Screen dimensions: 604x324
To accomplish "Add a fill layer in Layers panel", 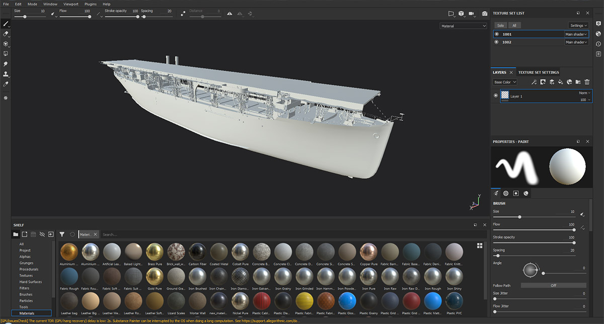I will pyautogui.click(x=560, y=82).
